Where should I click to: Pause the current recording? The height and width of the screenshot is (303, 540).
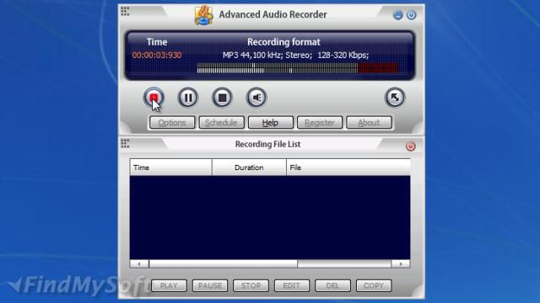coord(187,98)
